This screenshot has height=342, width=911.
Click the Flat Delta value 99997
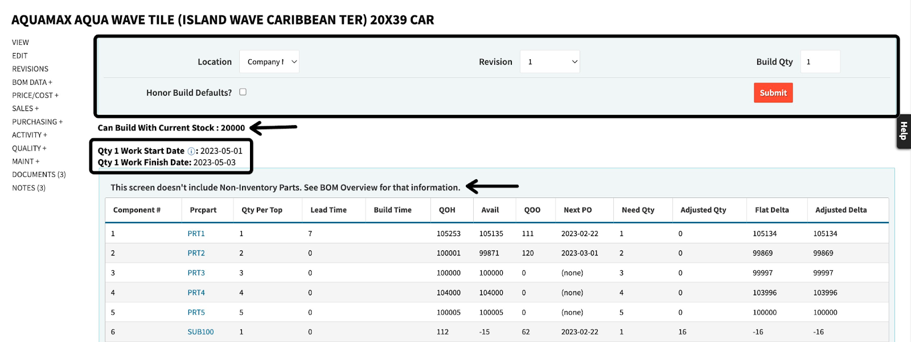click(762, 273)
